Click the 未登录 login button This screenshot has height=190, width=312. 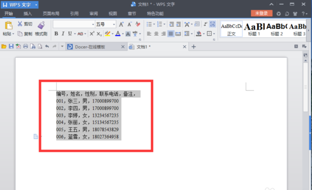[262, 14]
